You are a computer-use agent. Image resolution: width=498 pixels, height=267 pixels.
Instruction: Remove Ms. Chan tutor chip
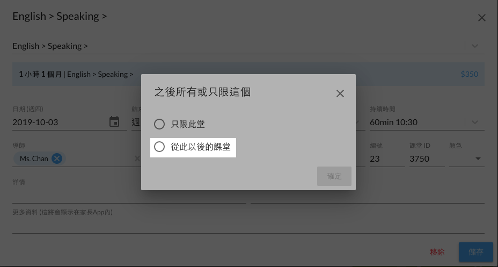pyautogui.click(x=57, y=158)
